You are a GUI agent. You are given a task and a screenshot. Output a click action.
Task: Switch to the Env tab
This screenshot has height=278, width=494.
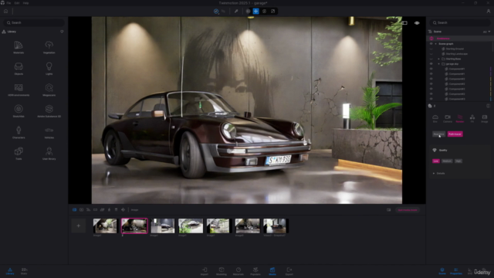435,118
